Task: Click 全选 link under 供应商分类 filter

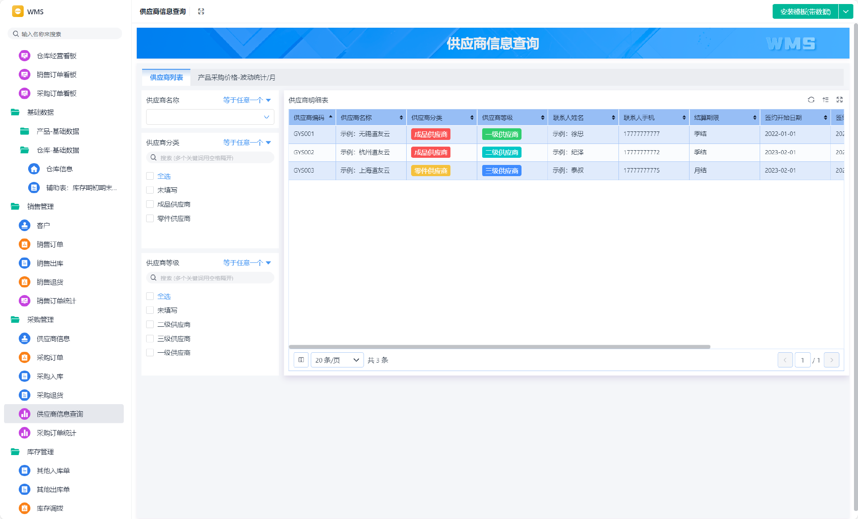Action: pos(164,176)
